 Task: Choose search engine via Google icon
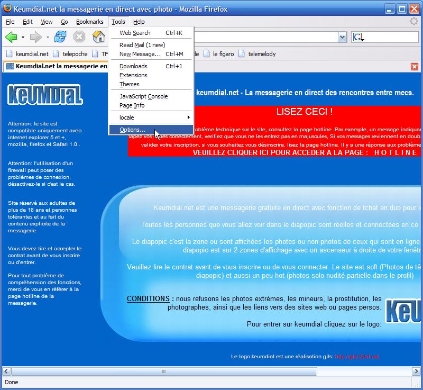click(358, 37)
